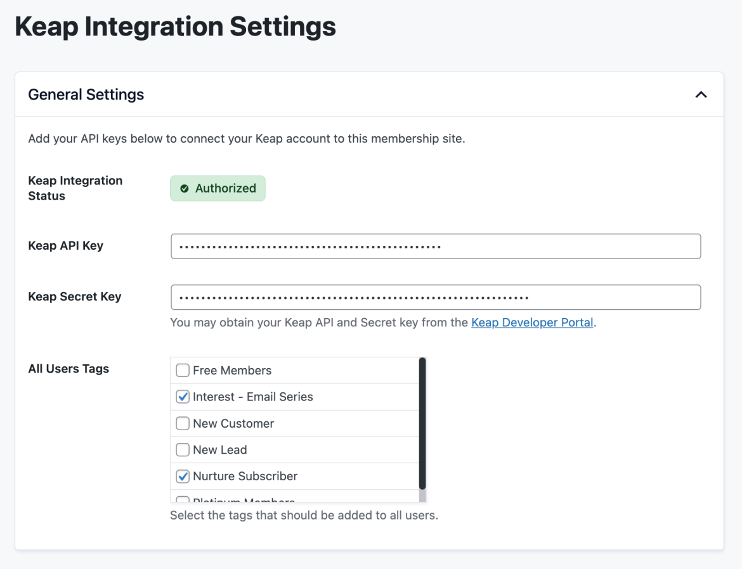
Task: Click the Authorized status checkmark icon
Action: (x=184, y=188)
